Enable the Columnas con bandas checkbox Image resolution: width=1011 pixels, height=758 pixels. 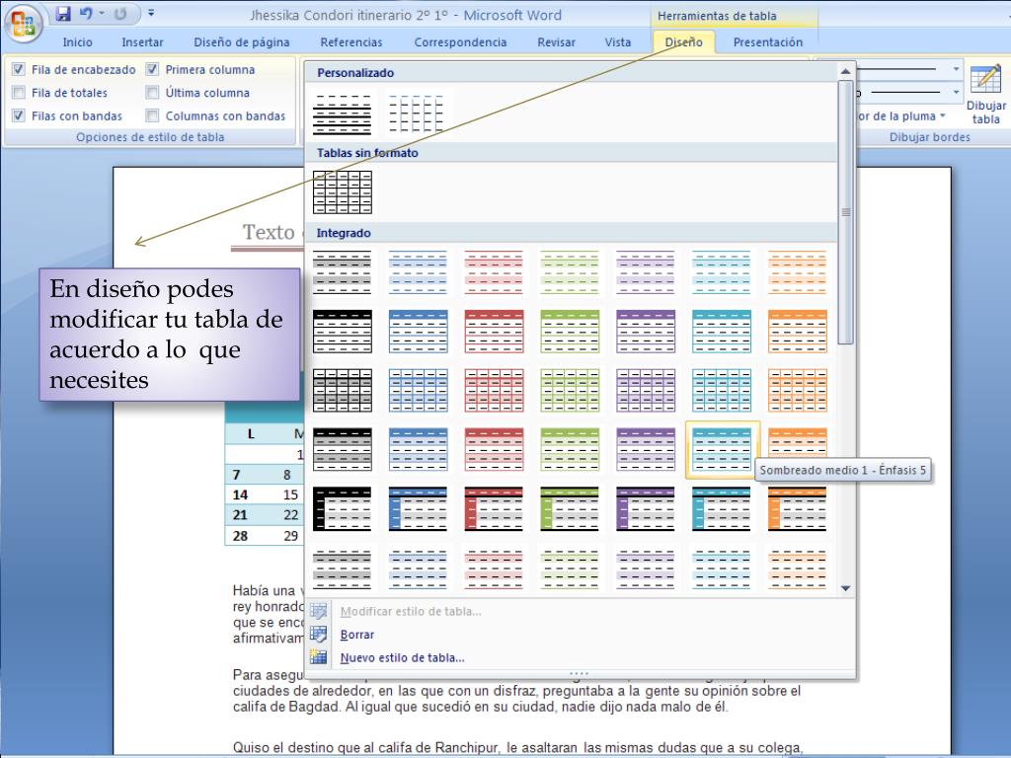[152, 115]
